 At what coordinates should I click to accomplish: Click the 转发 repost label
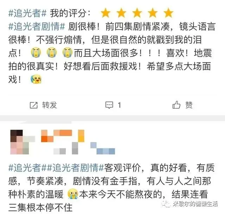click(49, 105)
